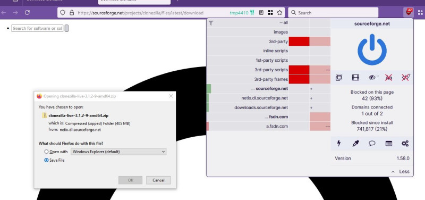Open the uBlock dashboard gears icon
The height and width of the screenshot is (200, 425).
[x=405, y=143]
